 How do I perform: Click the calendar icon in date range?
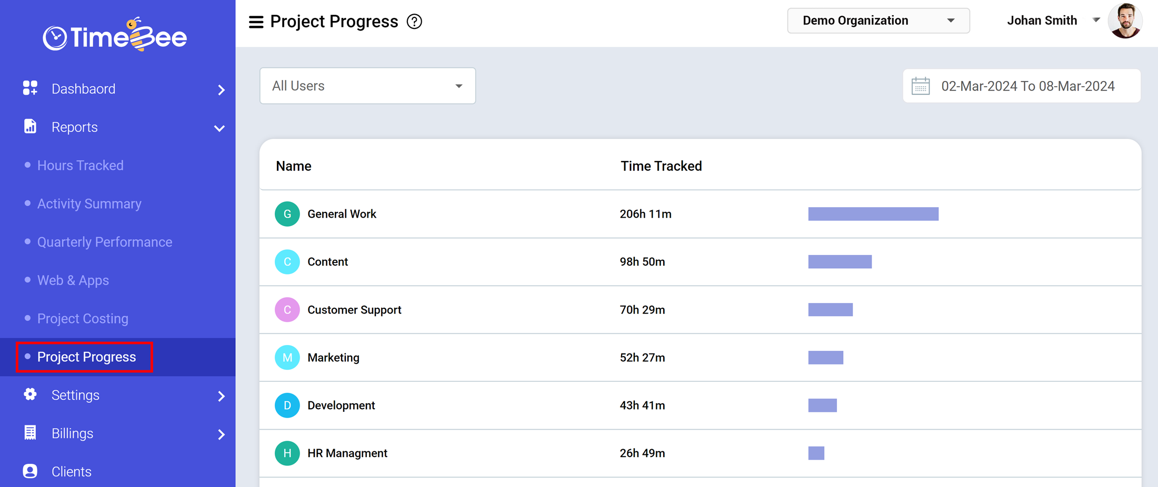tap(920, 85)
